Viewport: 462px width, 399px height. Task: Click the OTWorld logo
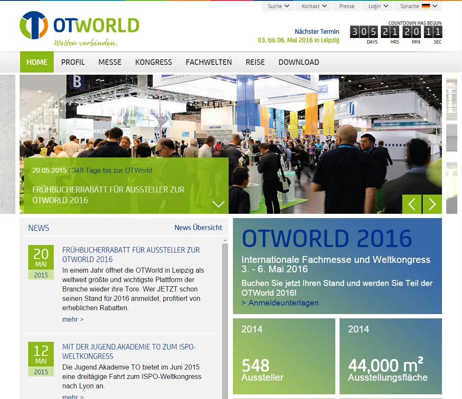[79, 28]
